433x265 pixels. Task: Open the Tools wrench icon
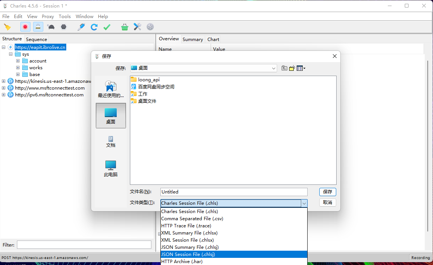[x=137, y=27]
